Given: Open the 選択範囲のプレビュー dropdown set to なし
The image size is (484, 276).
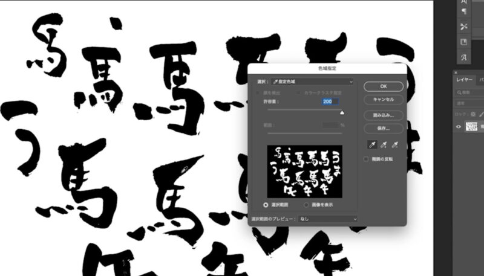Looking at the screenshot, I should [x=327, y=219].
